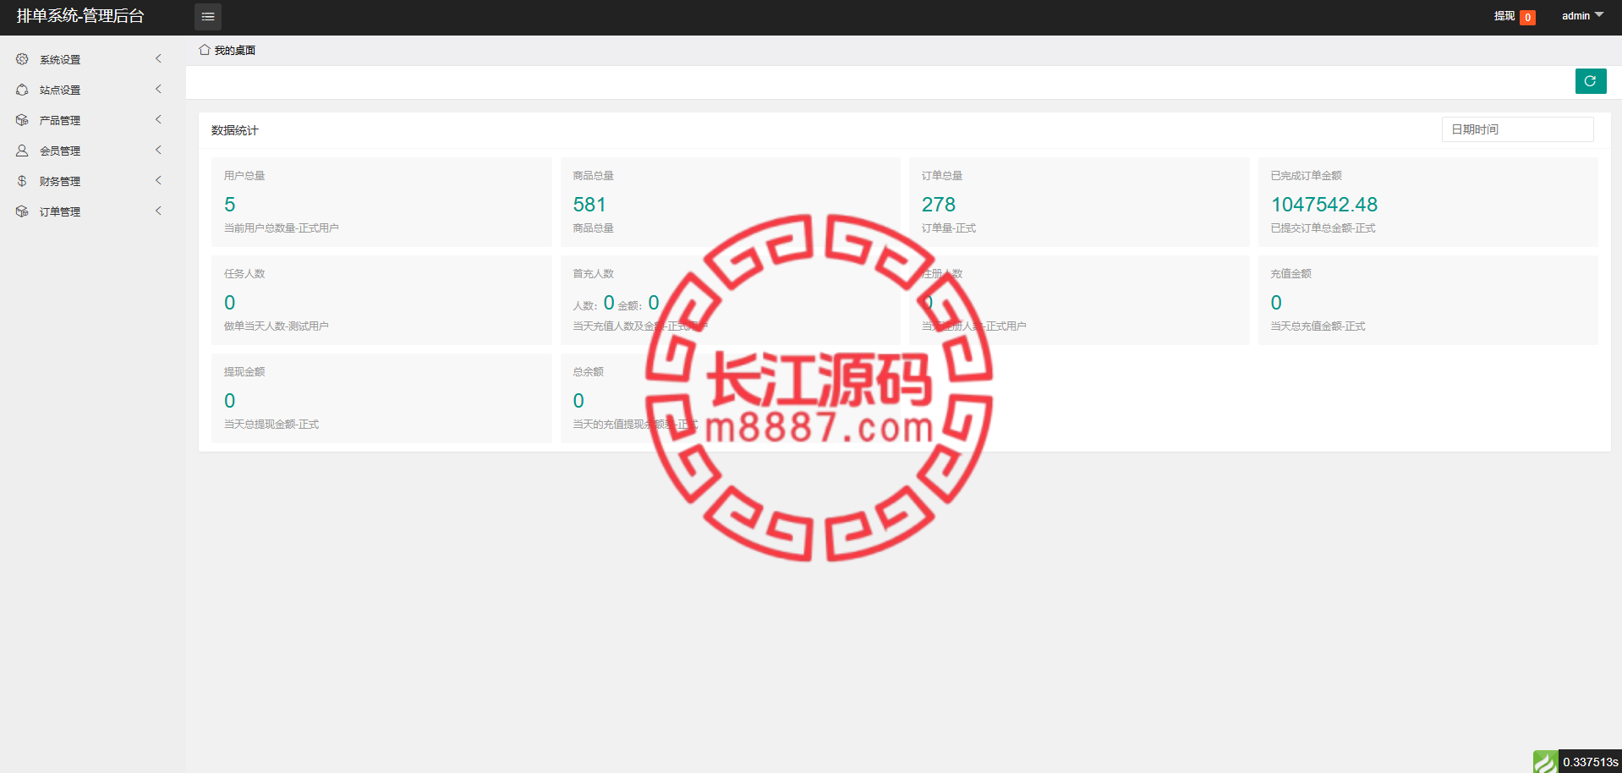The width and height of the screenshot is (1622, 773).
Task: Click the 订单总量 value 278
Action: 939,205
